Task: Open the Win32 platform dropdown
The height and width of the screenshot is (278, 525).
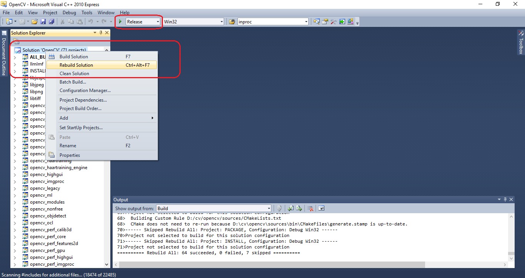Action: 222,22
